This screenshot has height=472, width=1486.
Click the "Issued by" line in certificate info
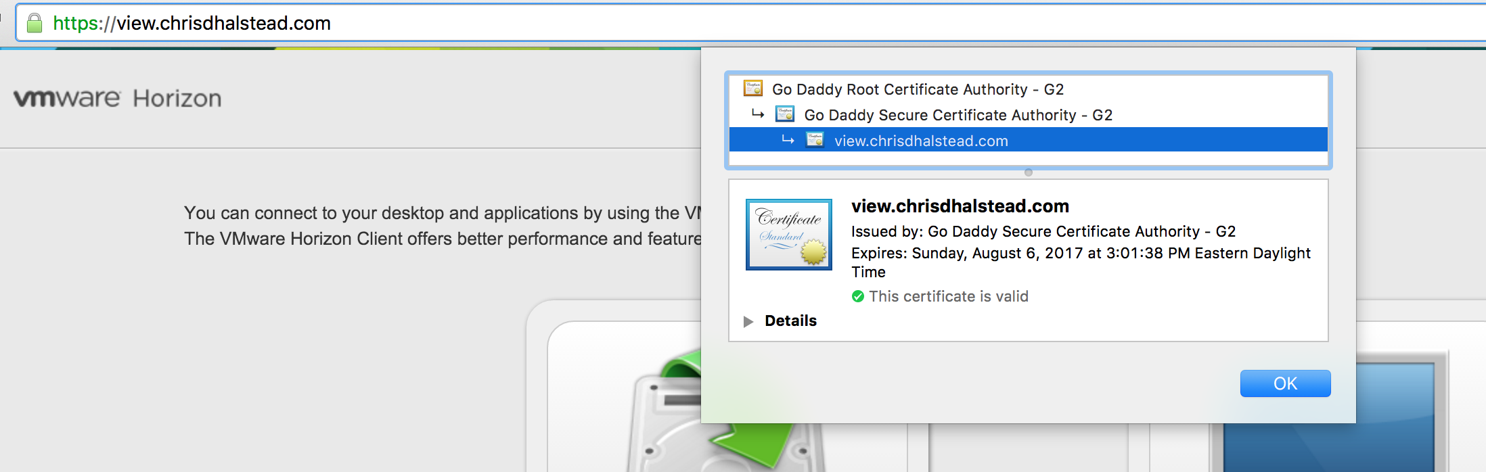[x=1043, y=231]
